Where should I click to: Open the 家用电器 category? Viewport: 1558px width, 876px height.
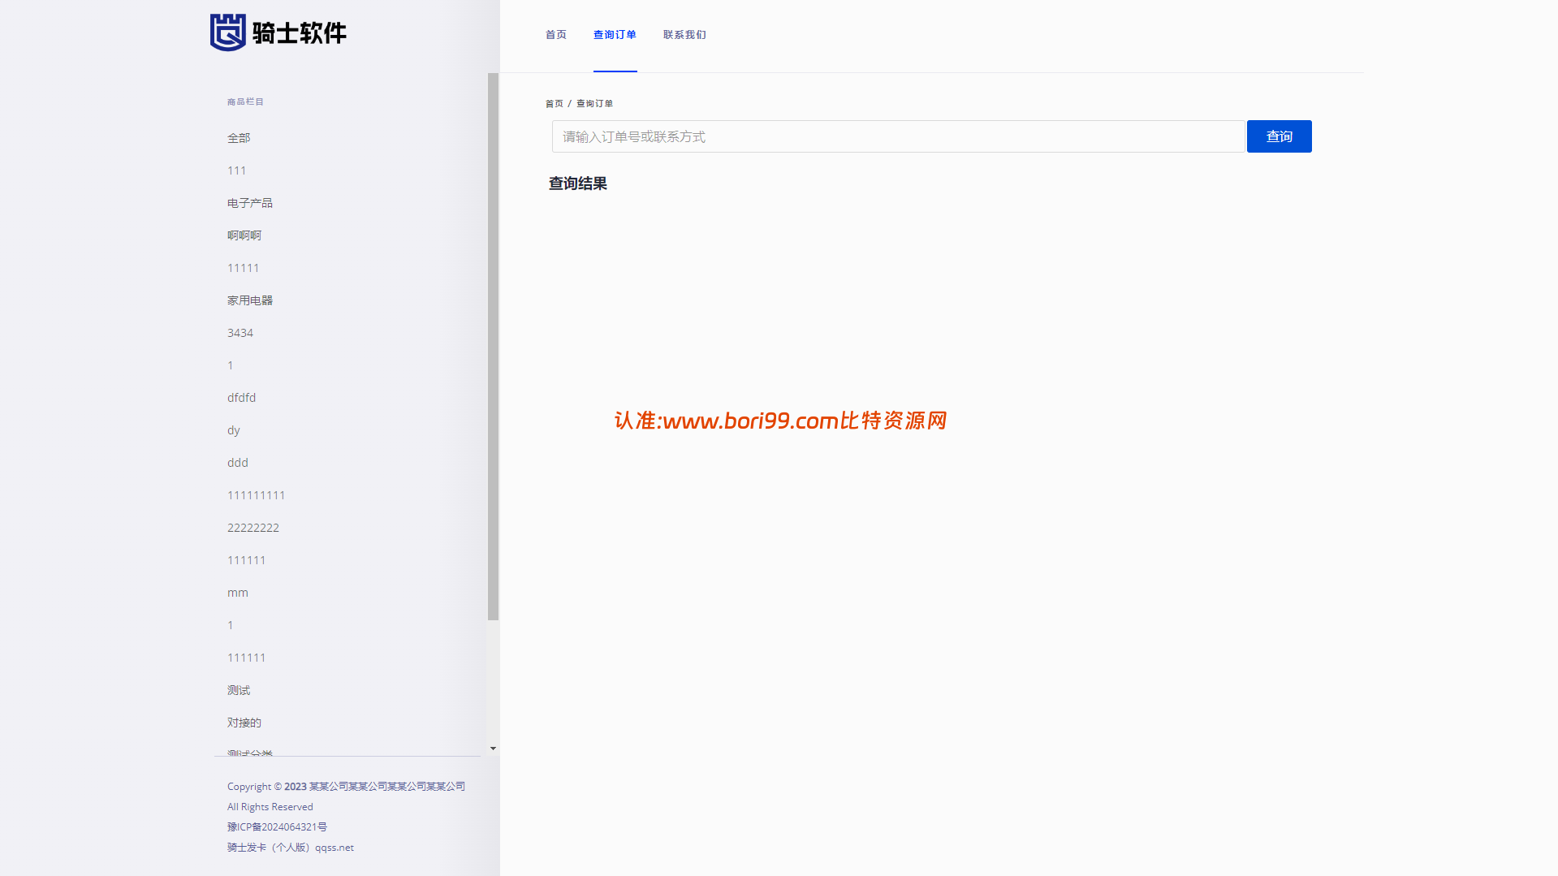pyautogui.click(x=250, y=300)
